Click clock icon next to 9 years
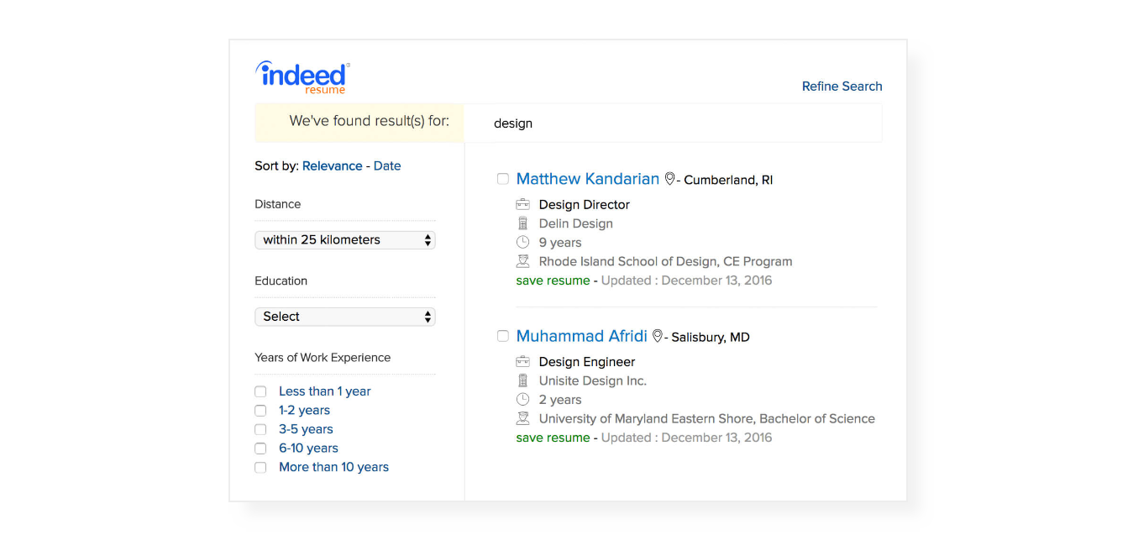The image size is (1133, 556). [522, 242]
